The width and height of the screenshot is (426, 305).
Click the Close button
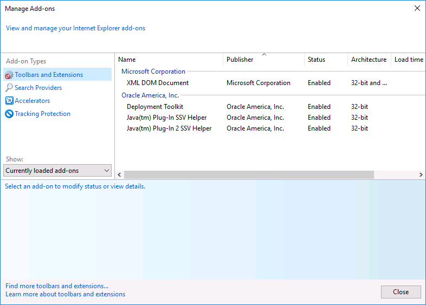tap(401, 292)
